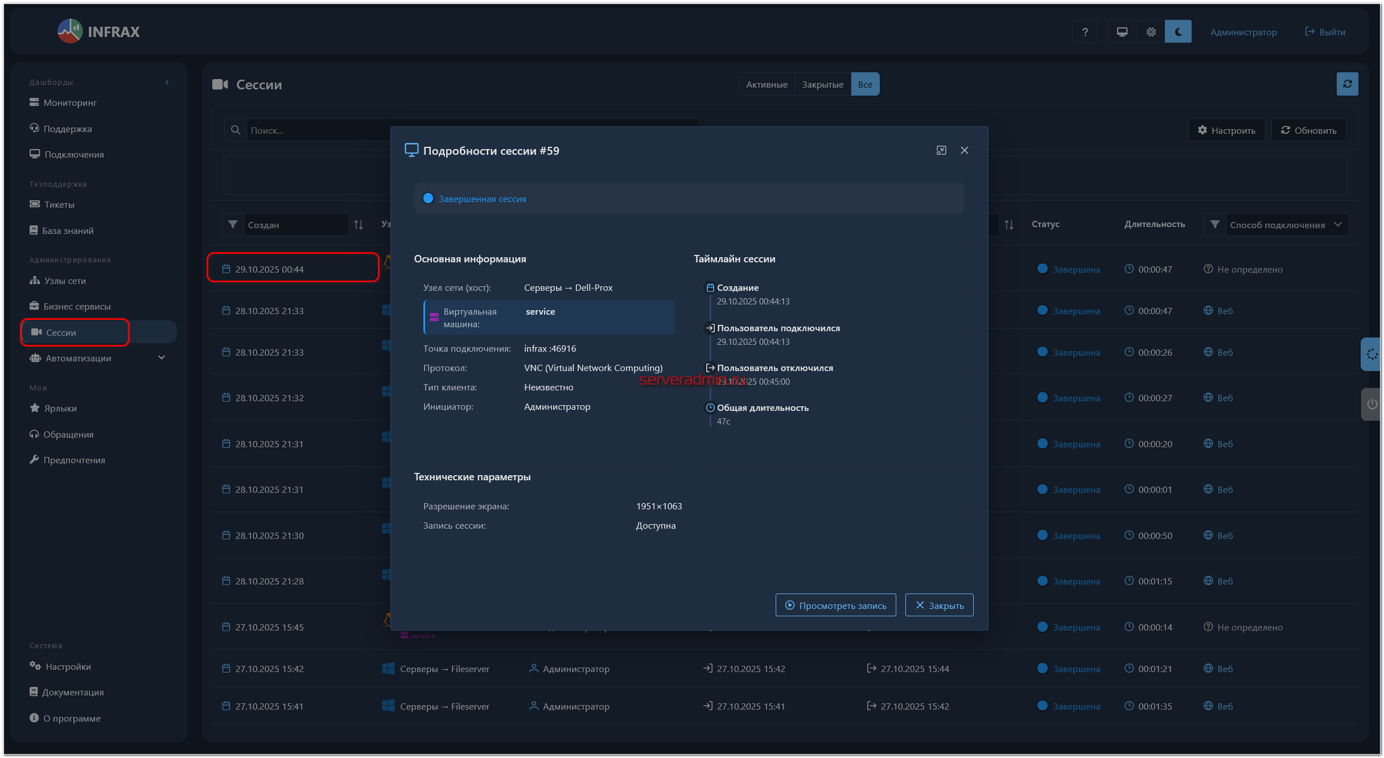Click Просмотреть запись button

[x=835, y=605]
